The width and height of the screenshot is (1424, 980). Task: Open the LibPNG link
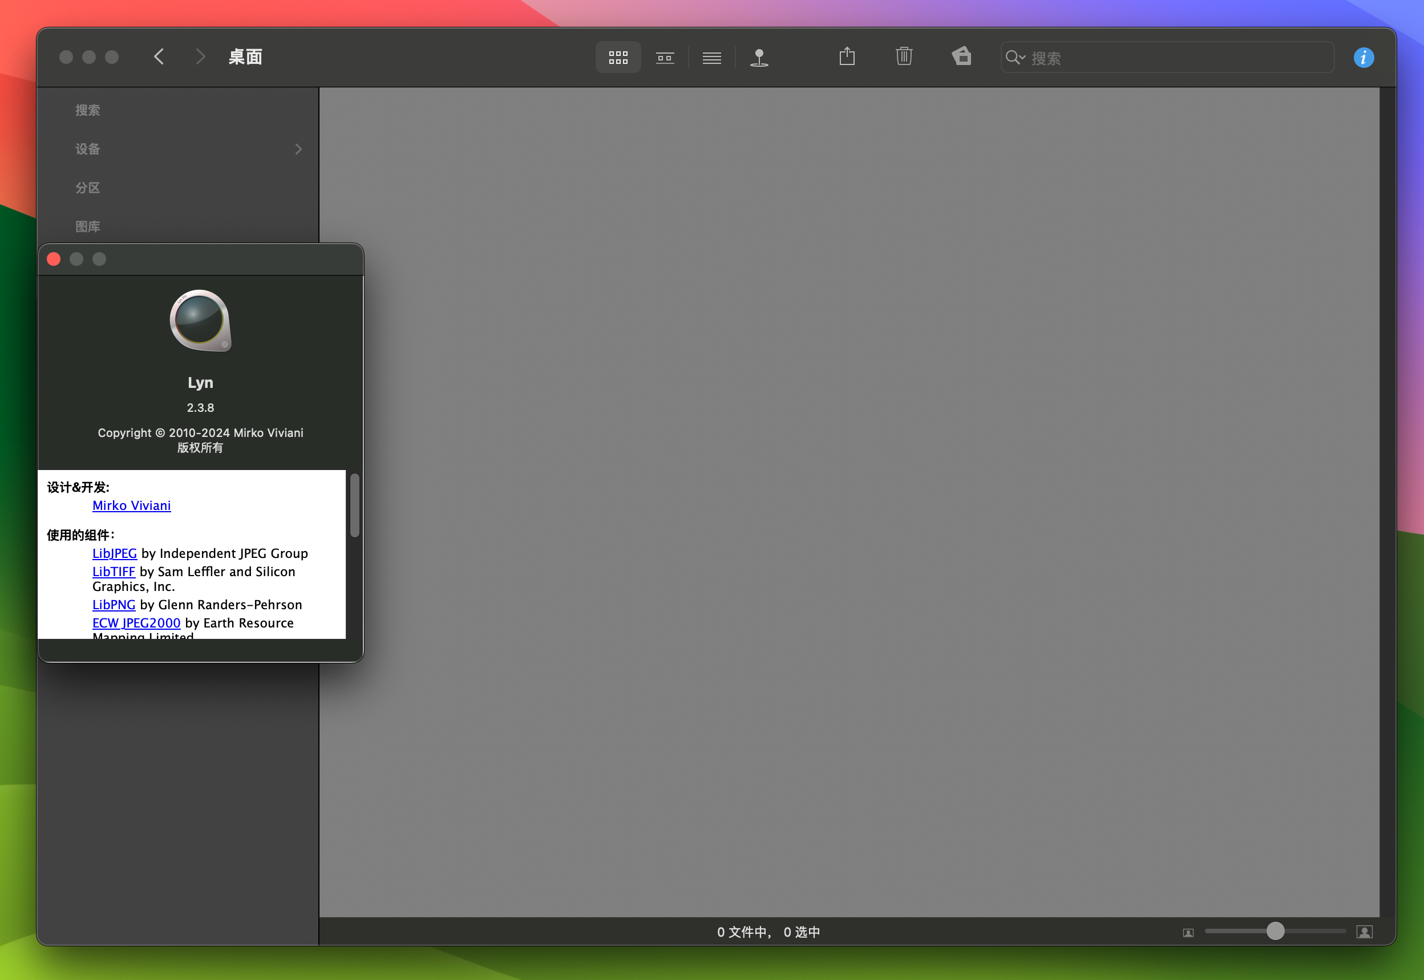coord(114,605)
